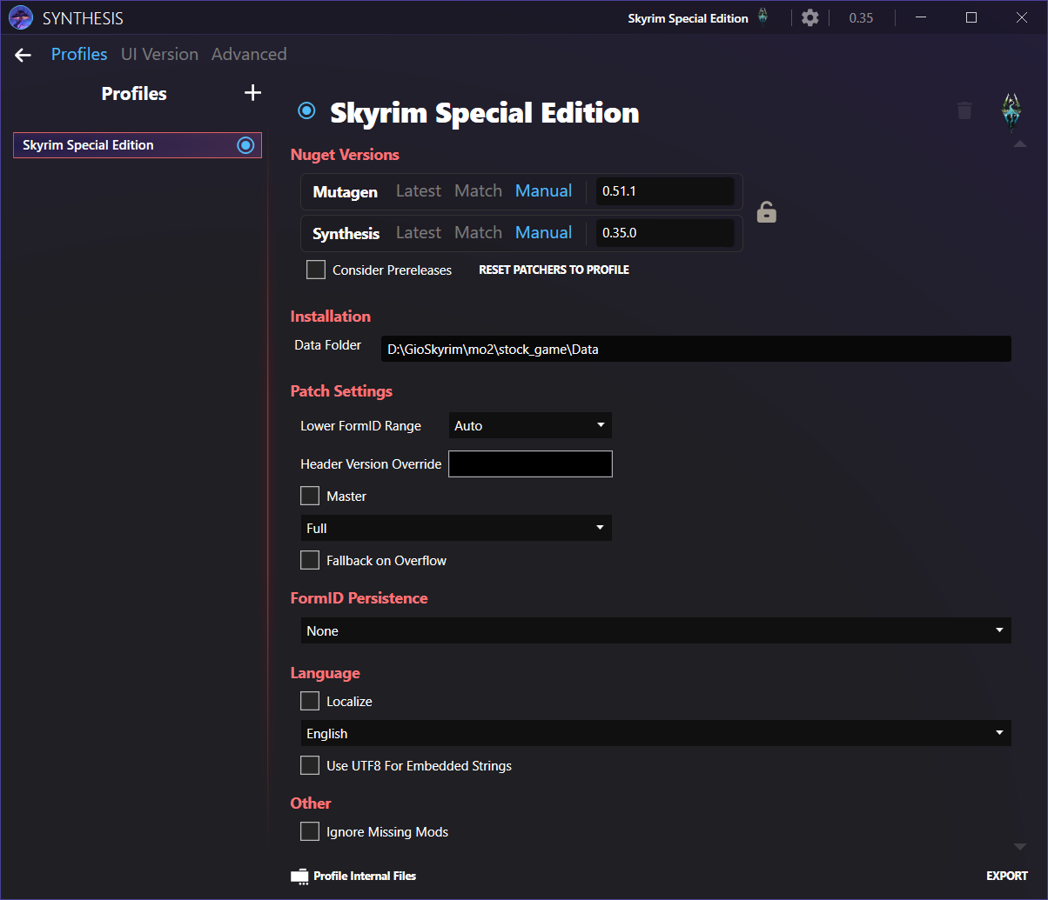Switch to the UI Version tab
Image resolution: width=1048 pixels, height=900 pixels.
pyautogui.click(x=159, y=54)
